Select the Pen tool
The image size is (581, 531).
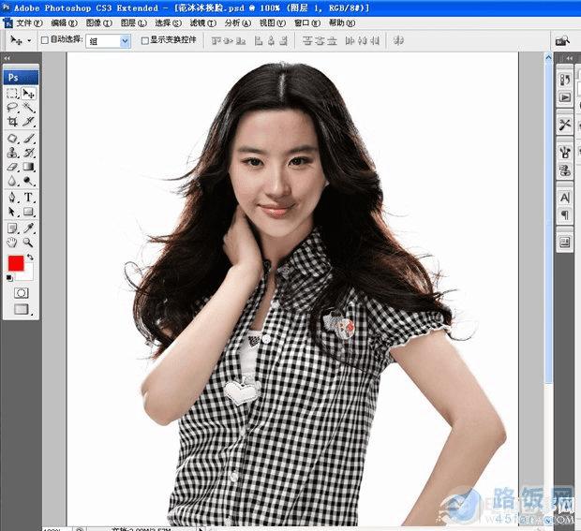pos(12,197)
